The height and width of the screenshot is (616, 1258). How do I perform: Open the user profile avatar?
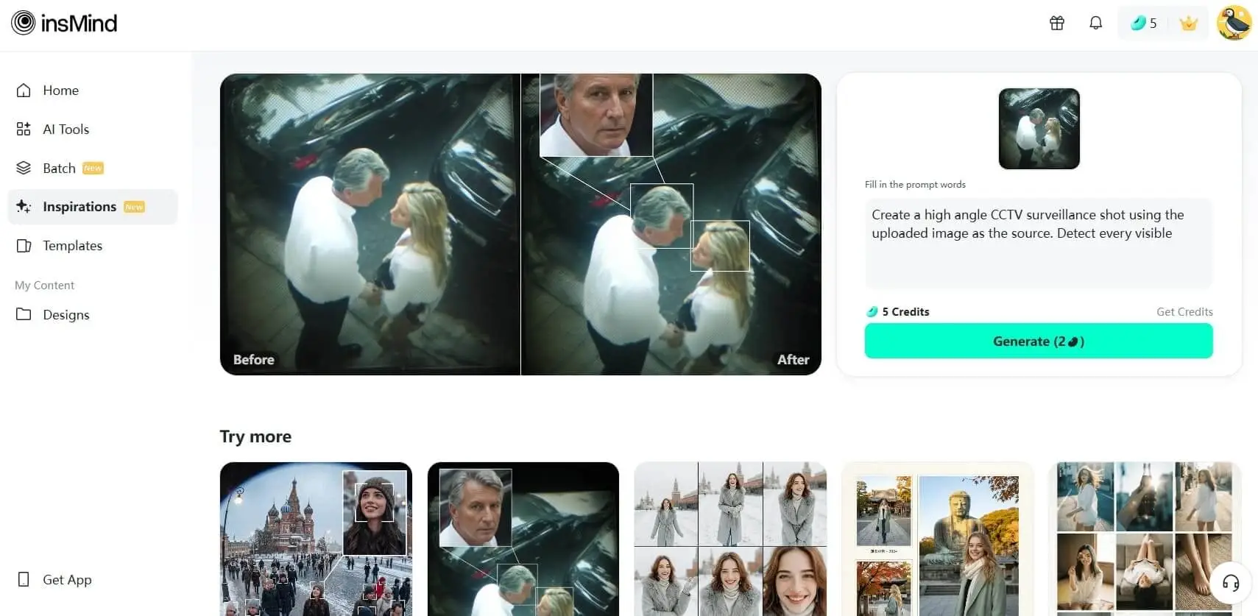(x=1234, y=24)
